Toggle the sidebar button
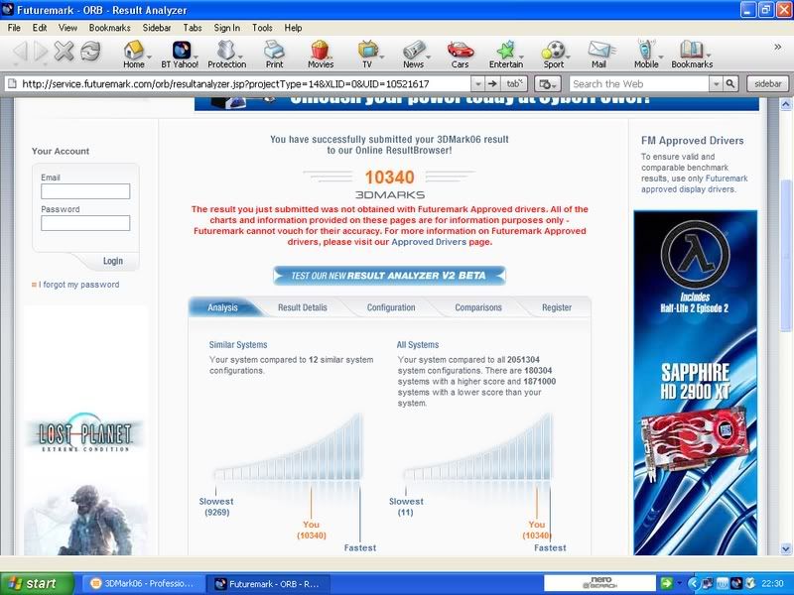 tap(767, 83)
